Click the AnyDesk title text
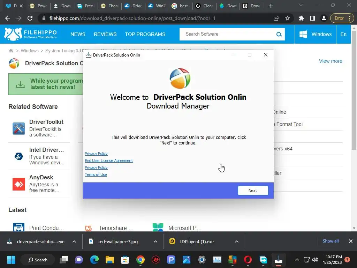This screenshot has width=357, height=268. [x=41, y=177]
